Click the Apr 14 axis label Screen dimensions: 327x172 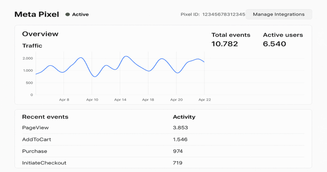pyautogui.click(x=120, y=99)
